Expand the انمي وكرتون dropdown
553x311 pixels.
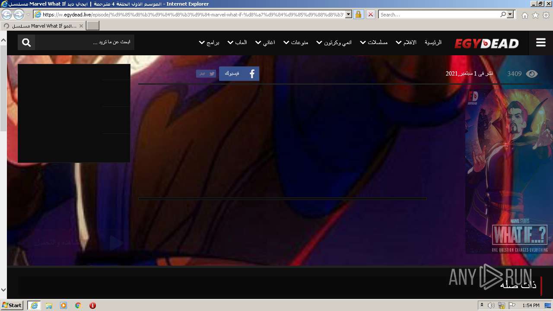(334, 42)
